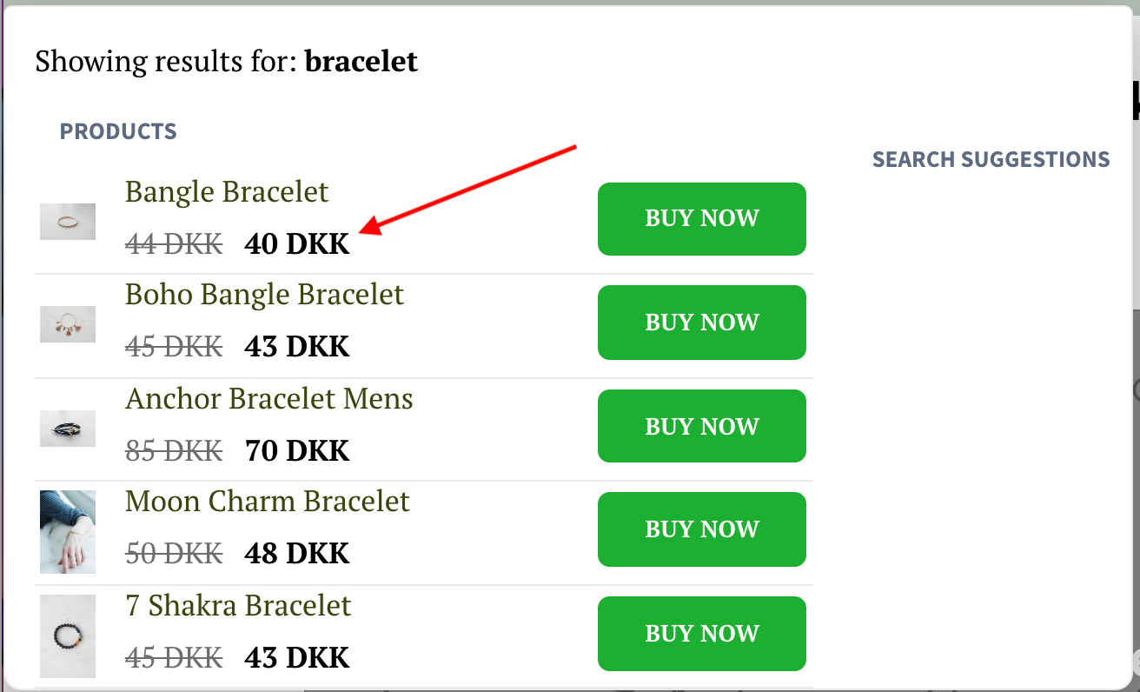This screenshot has width=1140, height=692.
Task: Click the 40 DKK sale price
Action: tap(297, 244)
